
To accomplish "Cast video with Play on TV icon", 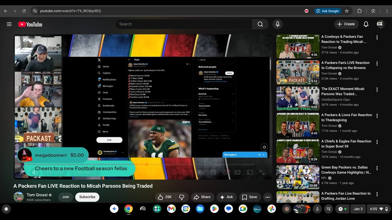I will (x=250, y=172).
